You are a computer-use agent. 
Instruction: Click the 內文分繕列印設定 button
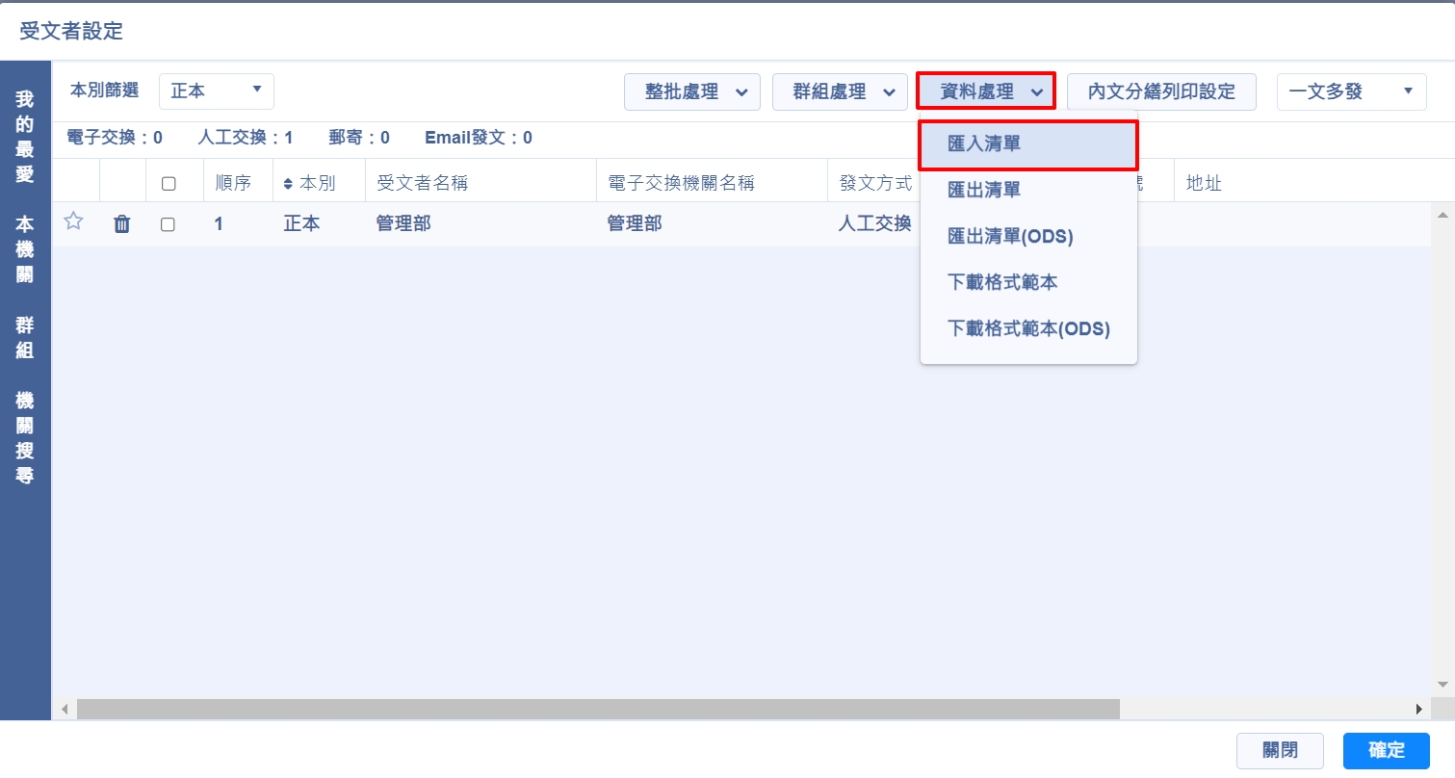[x=1160, y=92]
